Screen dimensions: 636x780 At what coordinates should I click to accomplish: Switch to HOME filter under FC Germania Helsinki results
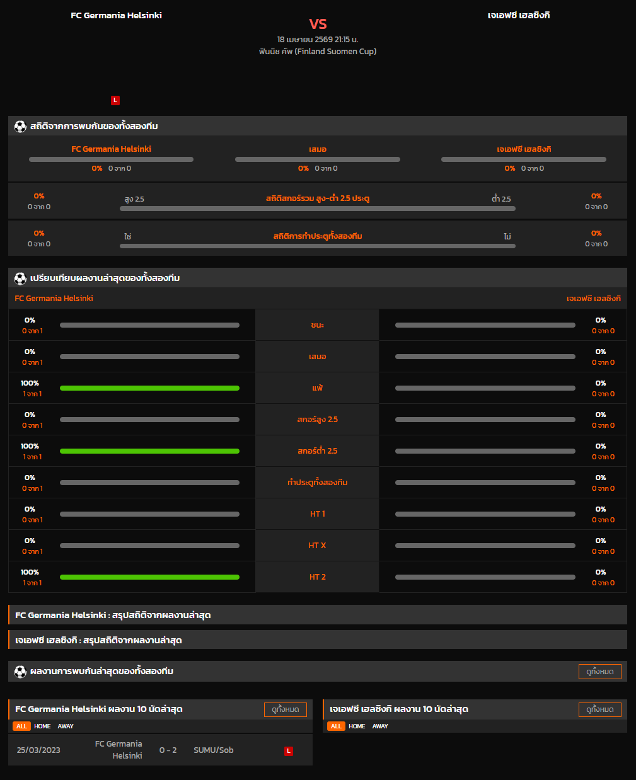click(x=42, y=726)
